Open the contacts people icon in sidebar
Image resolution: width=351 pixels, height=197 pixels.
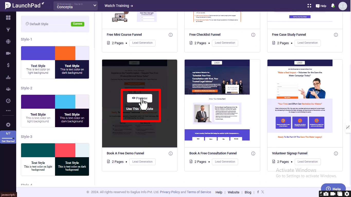pos(8,89)
